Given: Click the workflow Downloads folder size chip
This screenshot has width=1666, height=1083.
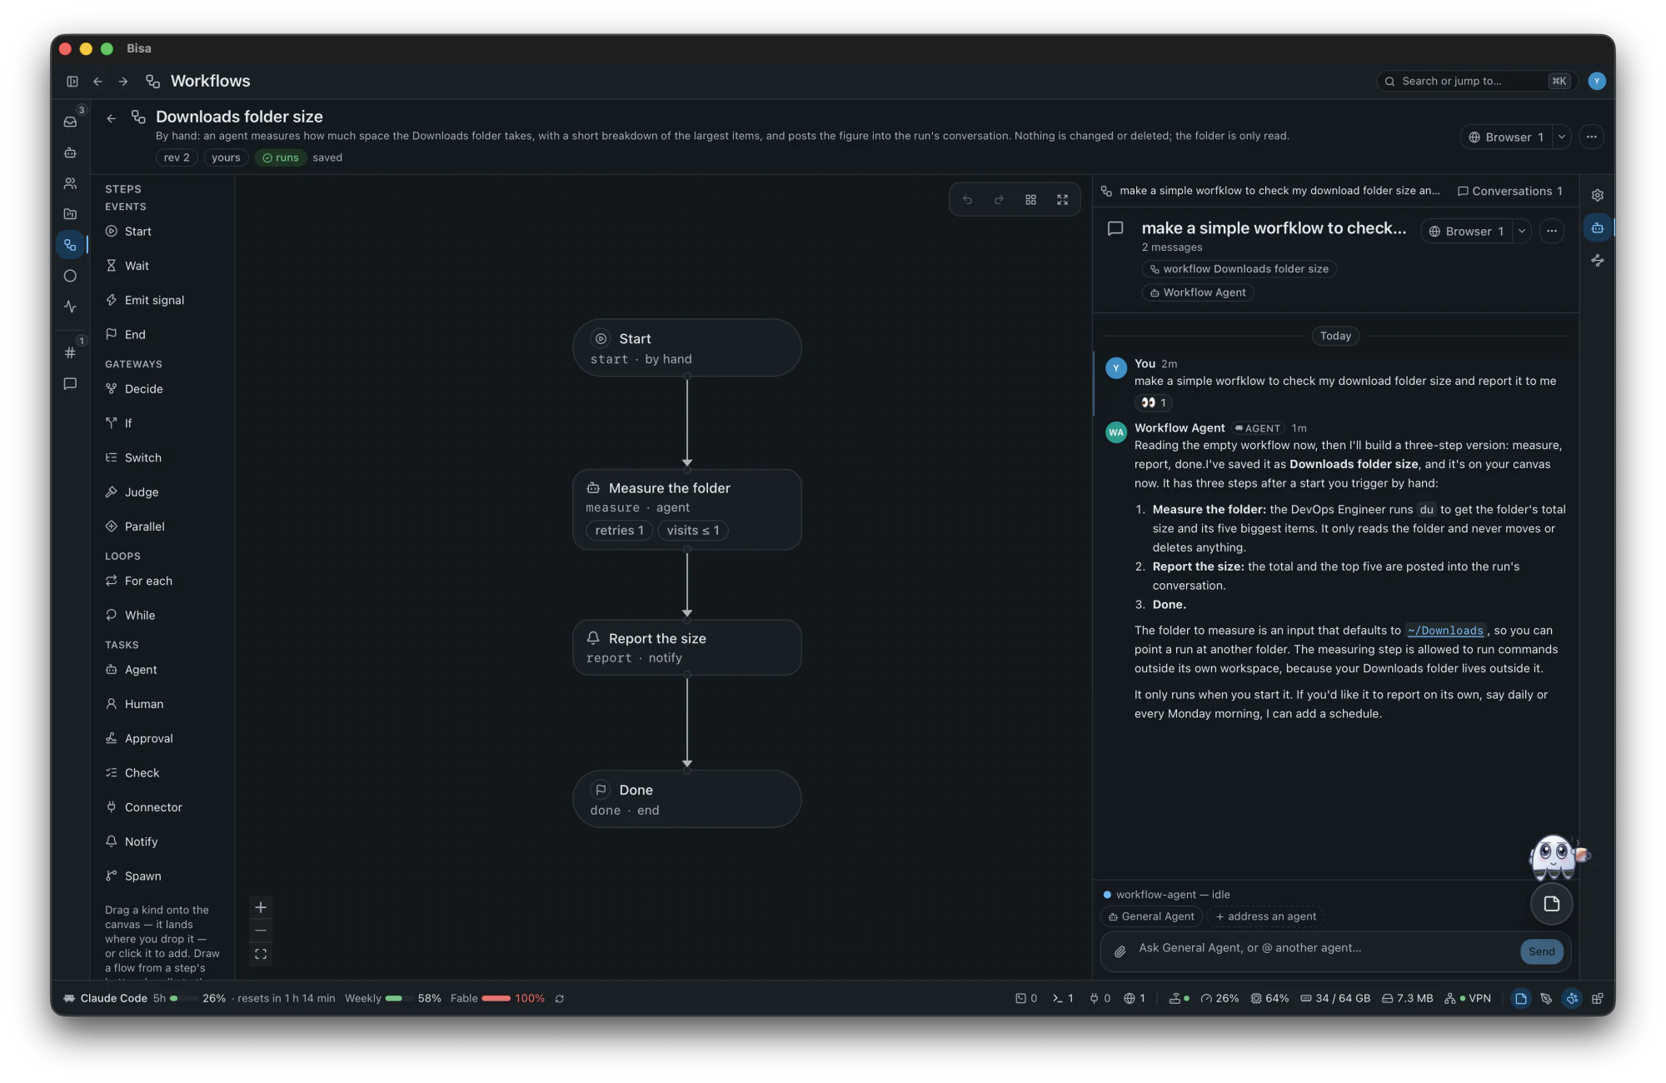Looking at the screenshot, I should click(1239, 269).
